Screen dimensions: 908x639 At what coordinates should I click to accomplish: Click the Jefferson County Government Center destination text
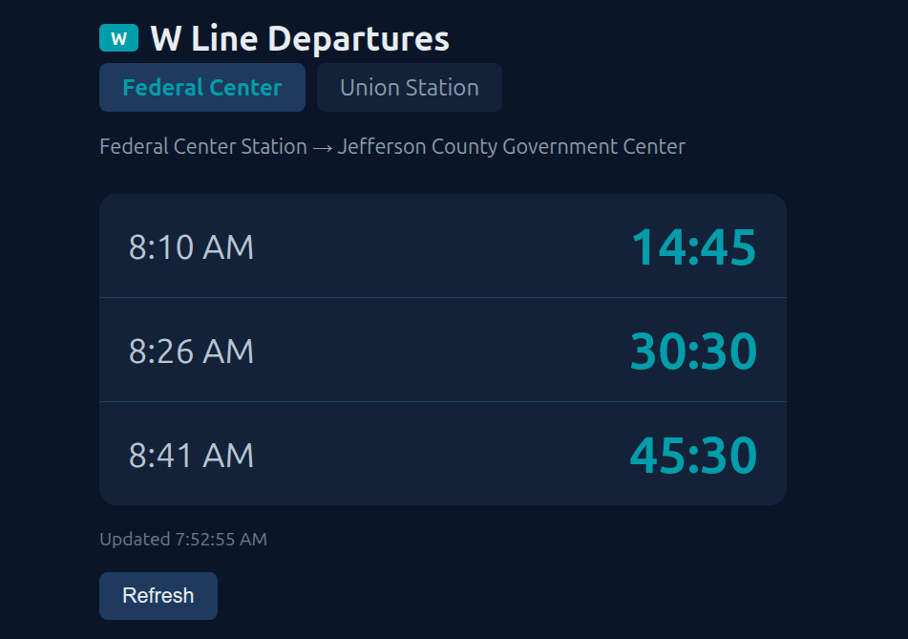[511, 146]
